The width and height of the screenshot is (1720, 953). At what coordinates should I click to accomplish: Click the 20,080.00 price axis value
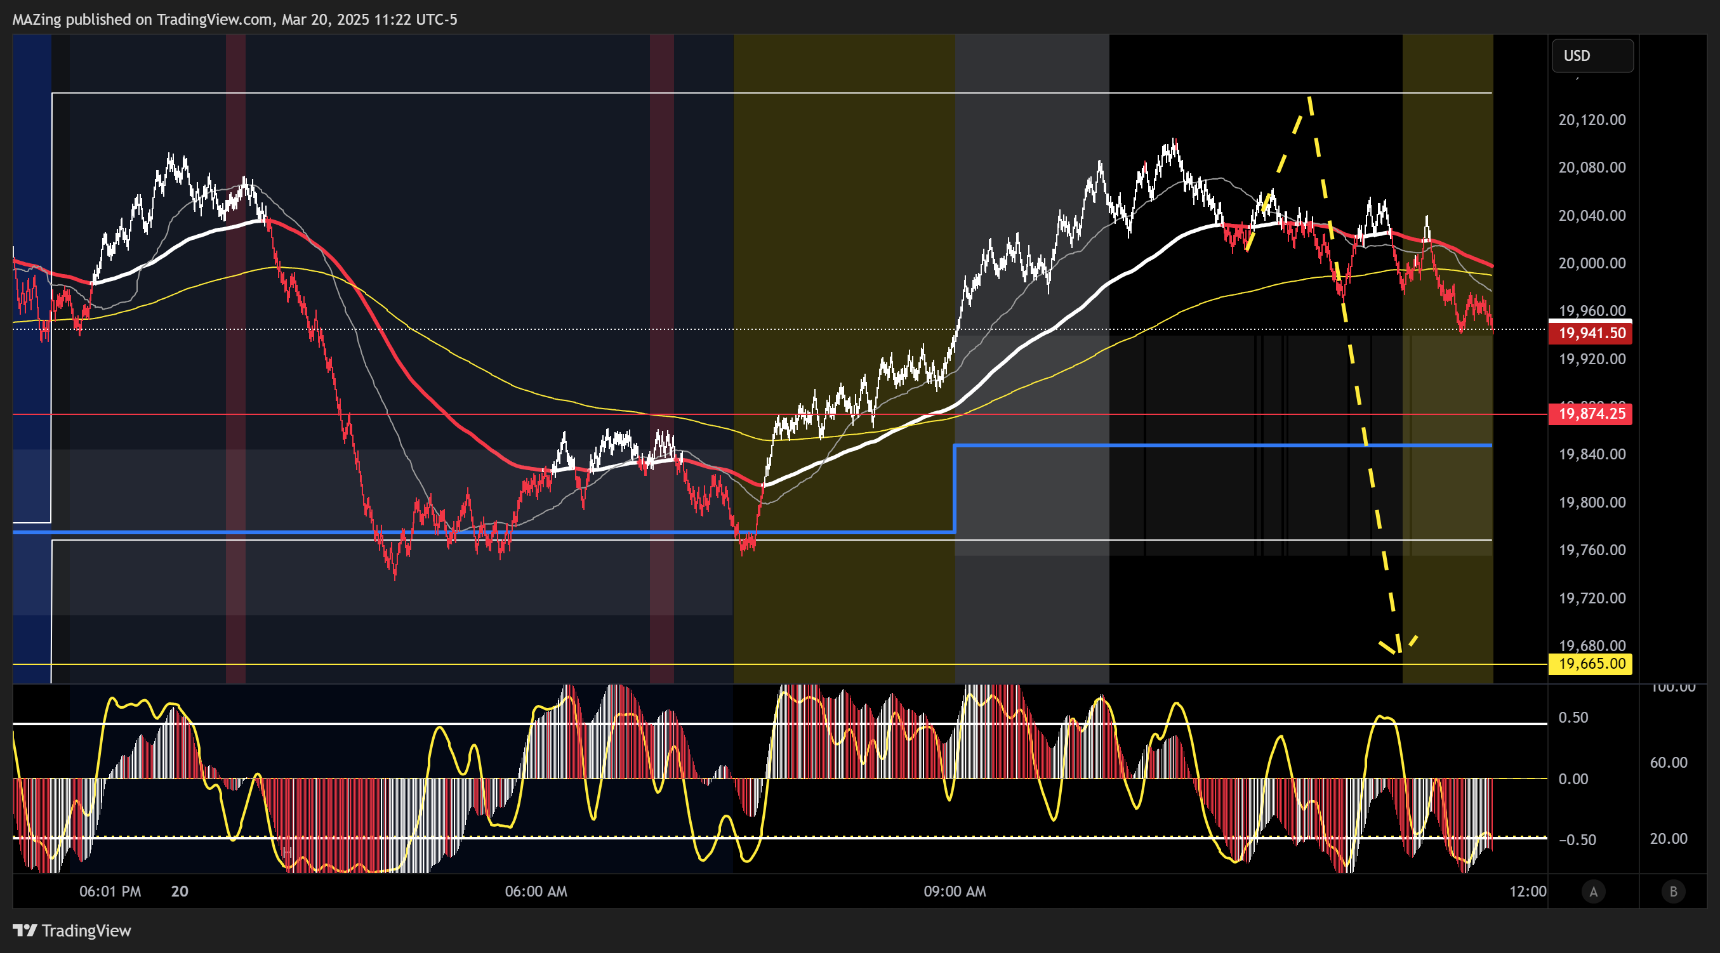pos(1592,168)
